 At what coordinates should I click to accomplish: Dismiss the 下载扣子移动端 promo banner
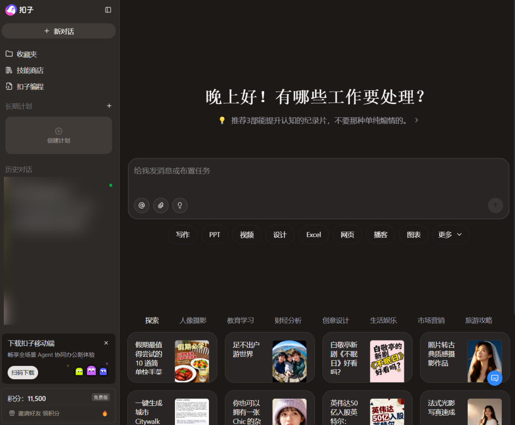pyautogui.click(x=106, y=342)
